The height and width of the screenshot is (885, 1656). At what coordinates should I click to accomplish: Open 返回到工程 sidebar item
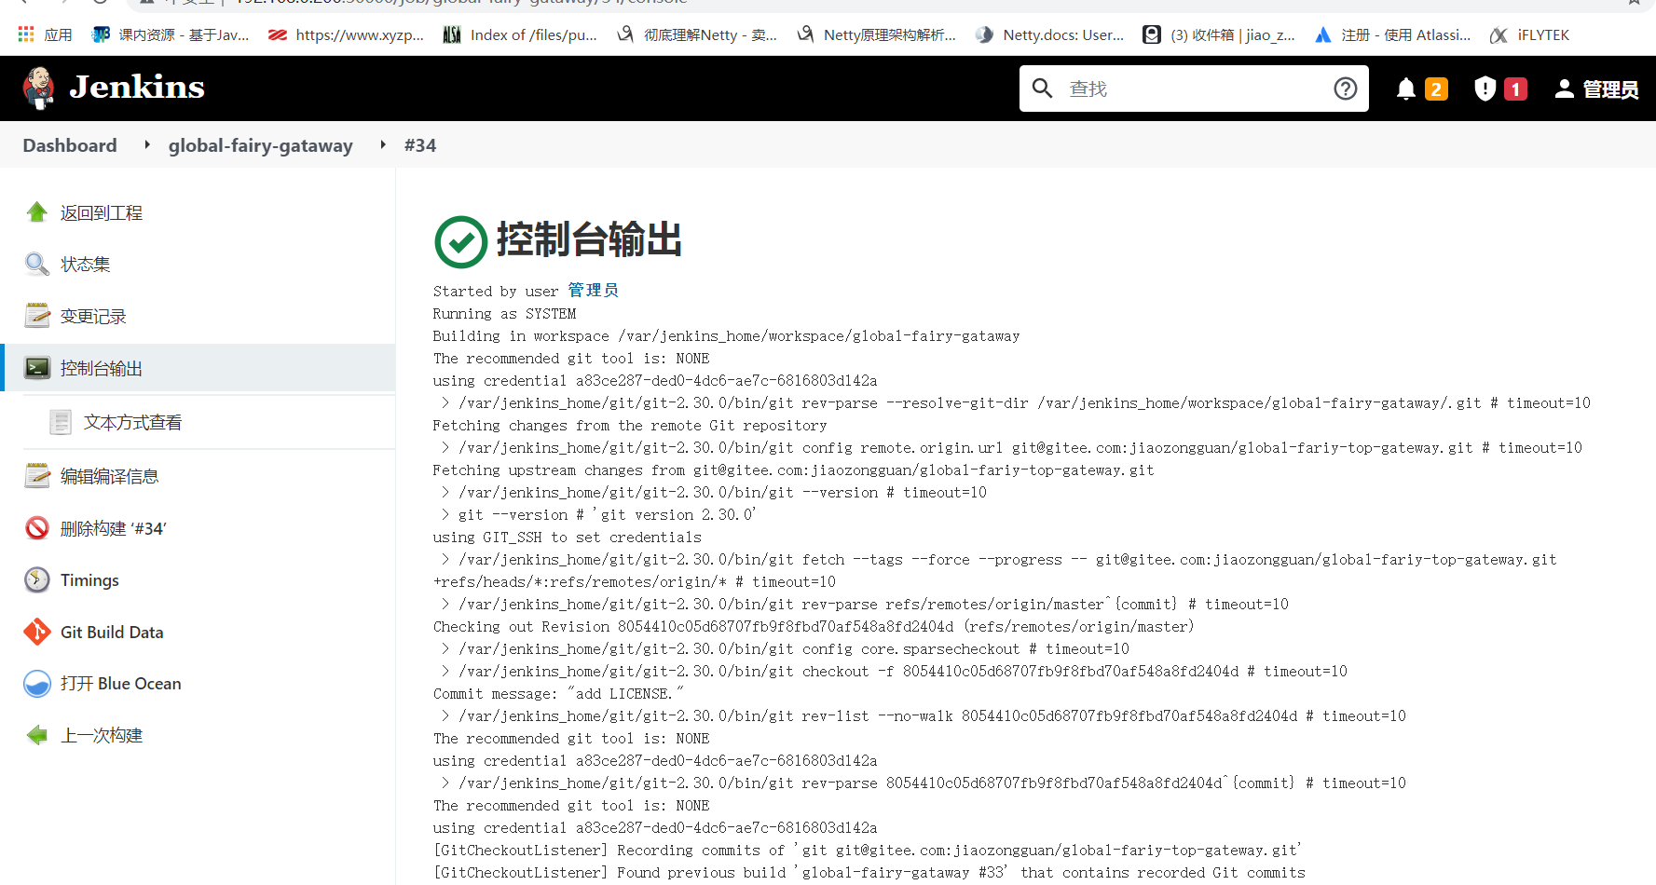coord(102,213)
